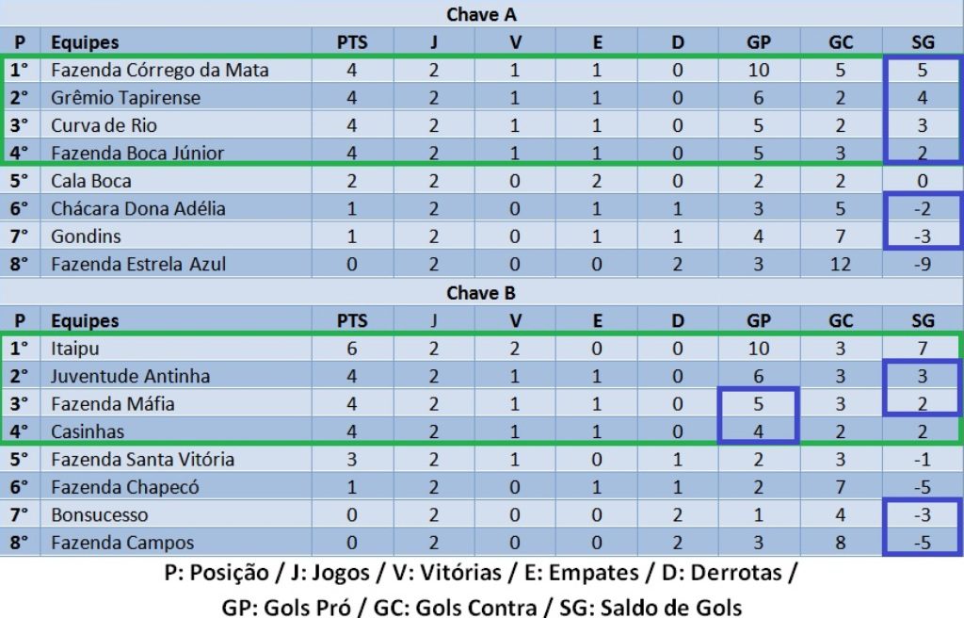This screenshot has height=618, width=964.
Task: Click the "Chave A" group title
Action: click(481, 14)
